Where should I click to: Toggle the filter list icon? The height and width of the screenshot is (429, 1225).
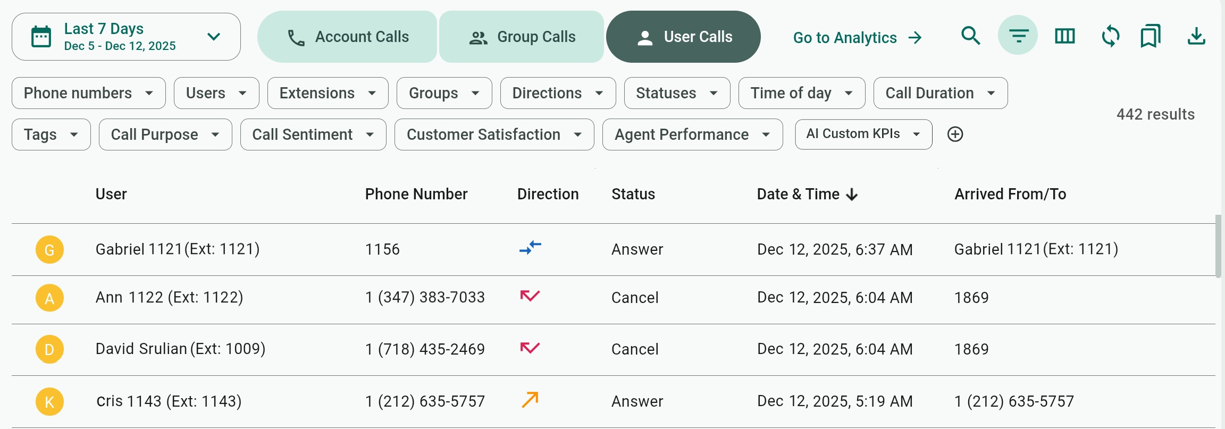(1018, 36)
